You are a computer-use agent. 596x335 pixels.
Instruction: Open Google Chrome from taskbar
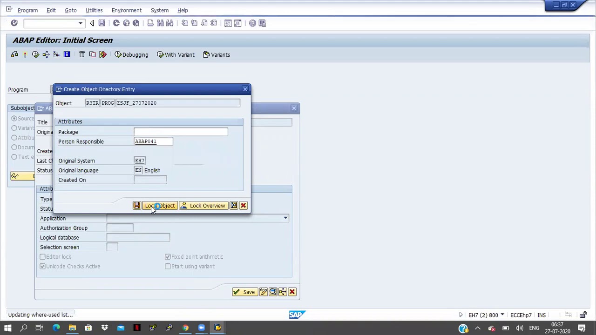[x=185, y=328]
